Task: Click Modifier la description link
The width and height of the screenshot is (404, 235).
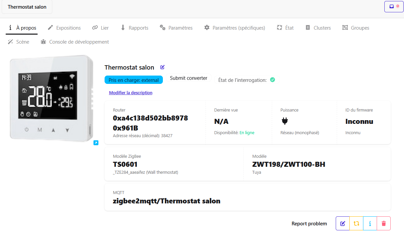Action: [x=131, y=93]
